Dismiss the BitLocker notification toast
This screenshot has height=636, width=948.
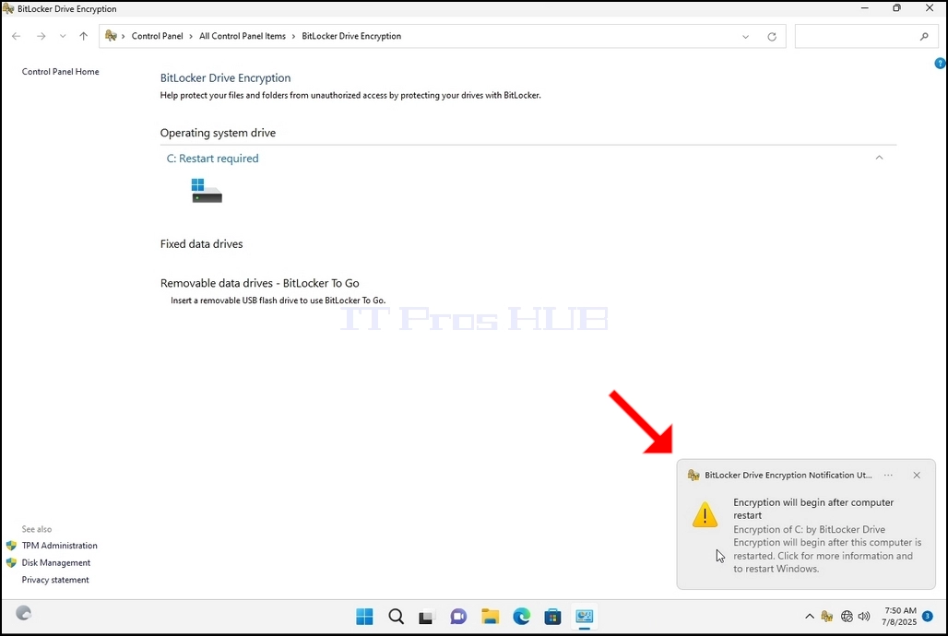(917, 476)
